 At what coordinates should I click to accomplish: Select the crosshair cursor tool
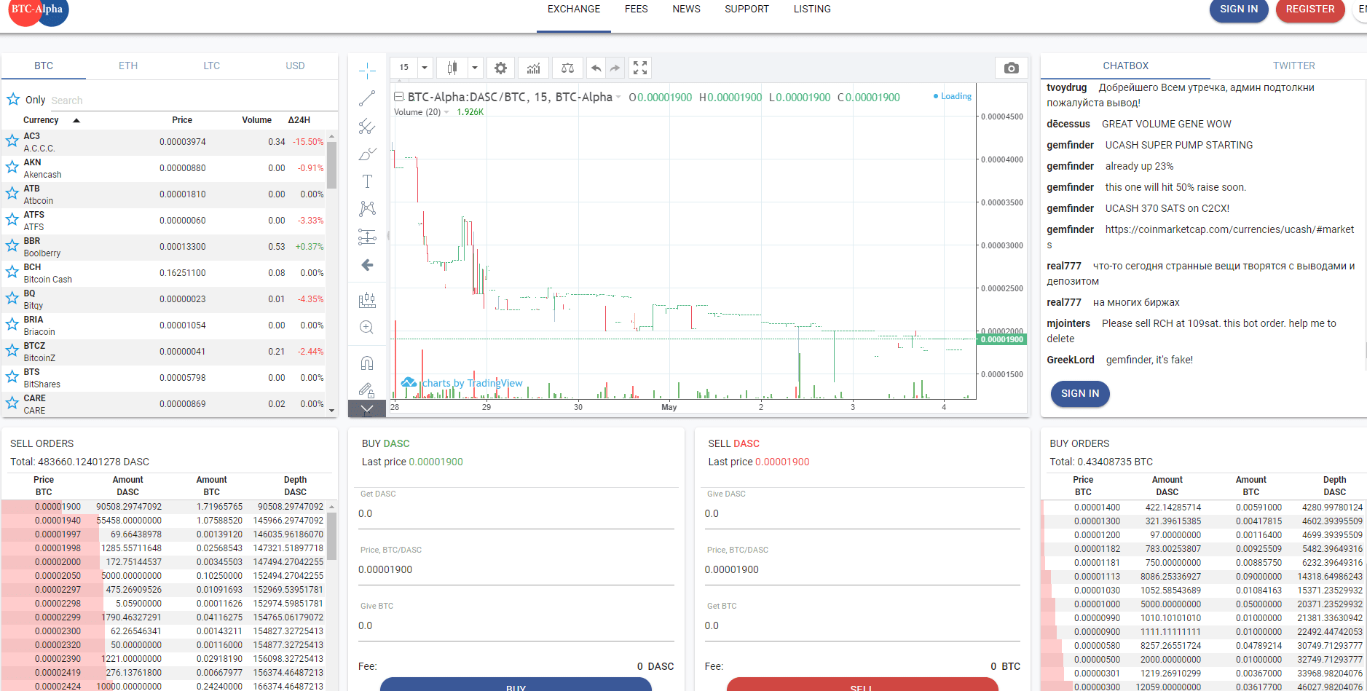(x=367, y=71)
